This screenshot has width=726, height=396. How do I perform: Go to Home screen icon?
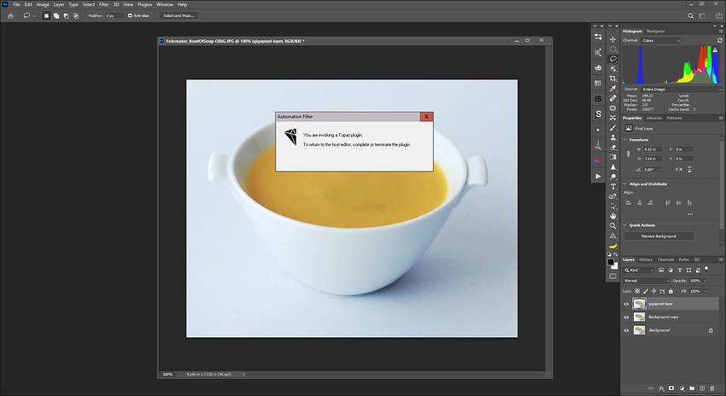tap(10, 15)
